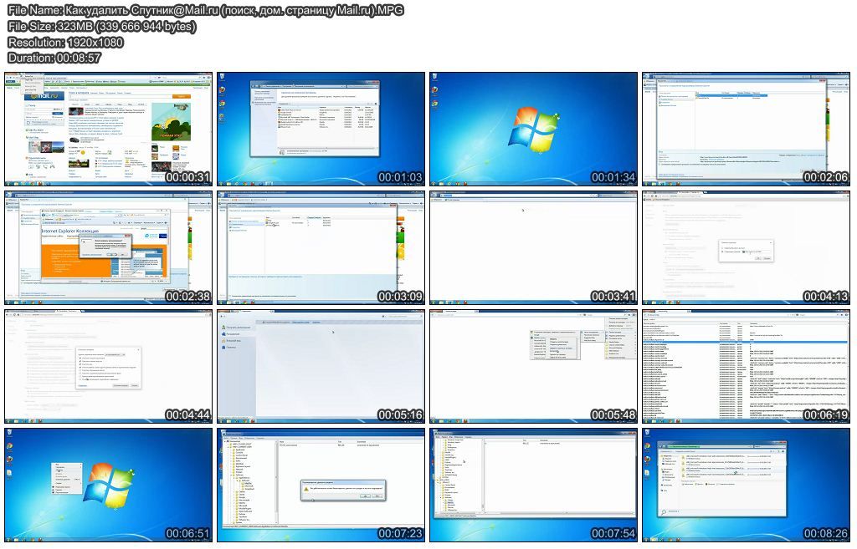
Task: Open the blank browser thumbnail at 00:03:41
Action: pyautogui.click(x=534, y=247)
